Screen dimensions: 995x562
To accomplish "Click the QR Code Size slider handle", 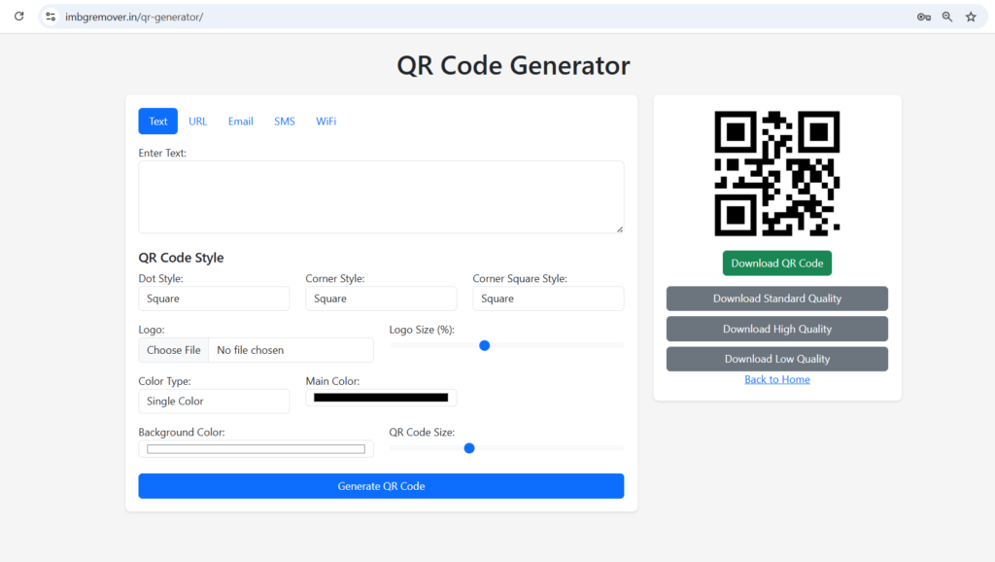I will [469, 448].
